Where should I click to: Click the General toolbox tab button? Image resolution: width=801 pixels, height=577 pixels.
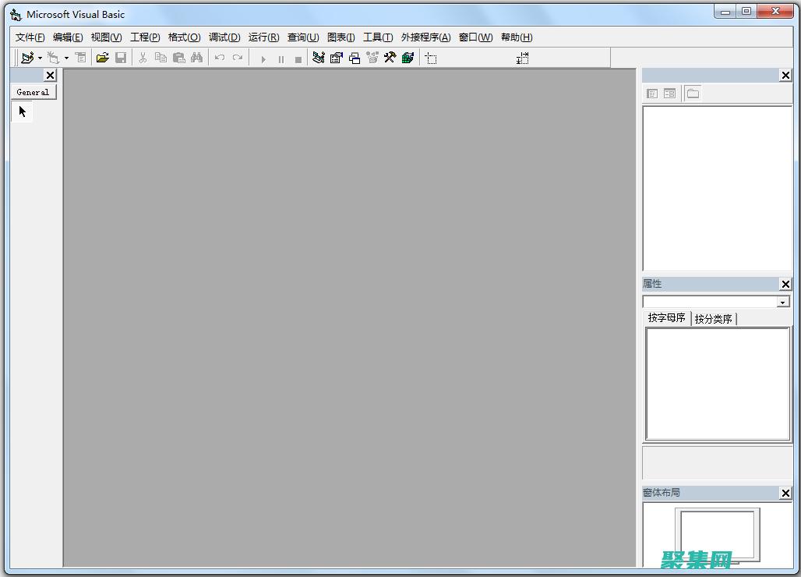coord(33,92)
